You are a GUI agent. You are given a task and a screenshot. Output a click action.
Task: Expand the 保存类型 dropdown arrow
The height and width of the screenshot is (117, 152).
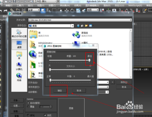point(108,87)
